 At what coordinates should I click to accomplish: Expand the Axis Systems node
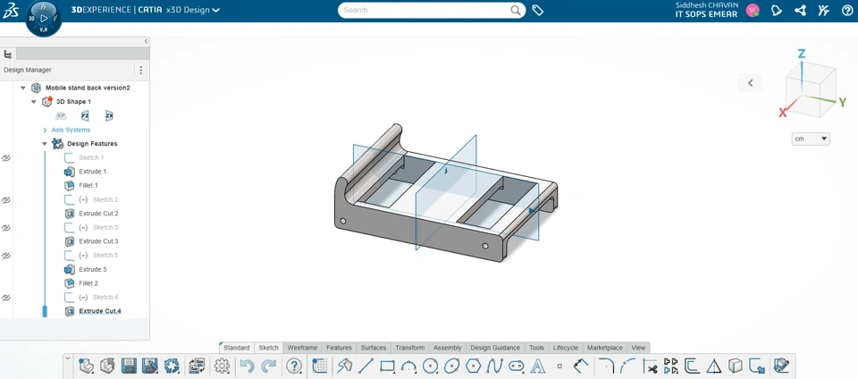tap(45, 131)
